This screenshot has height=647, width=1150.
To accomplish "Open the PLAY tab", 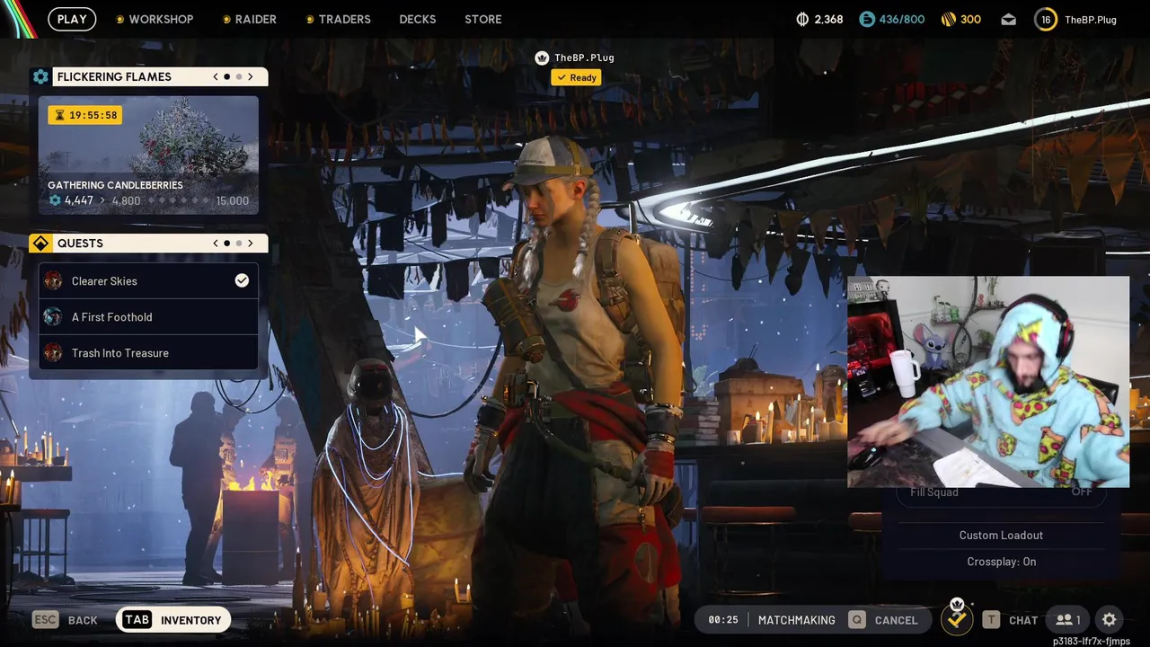I will (72, 19).
